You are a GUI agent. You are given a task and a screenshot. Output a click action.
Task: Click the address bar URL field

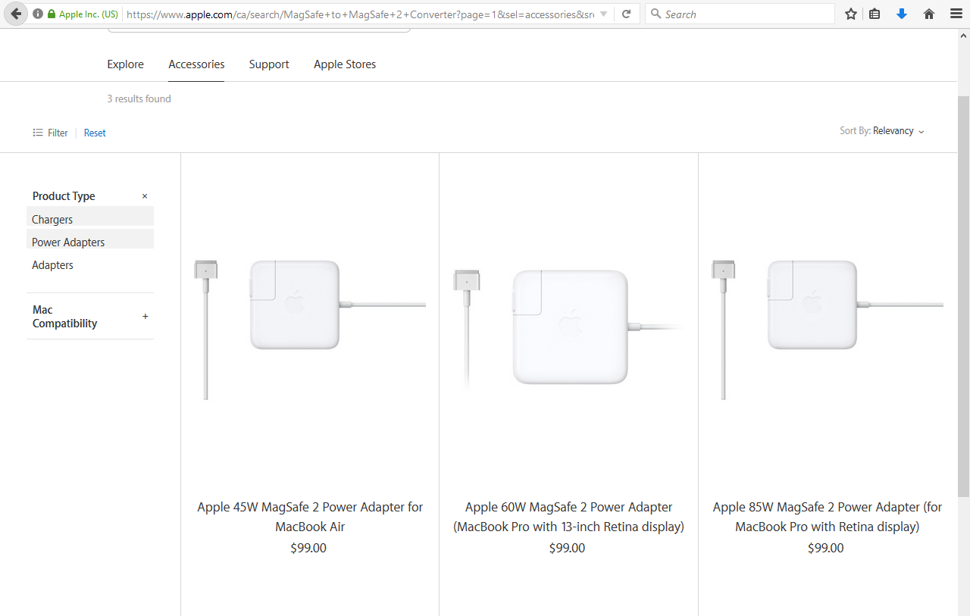click(360, 14)
